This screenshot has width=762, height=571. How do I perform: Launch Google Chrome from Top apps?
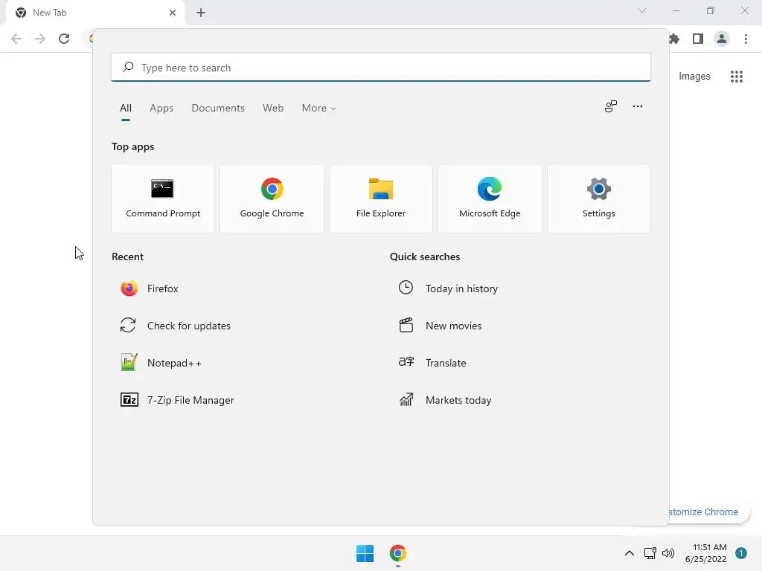pos(272,199)
